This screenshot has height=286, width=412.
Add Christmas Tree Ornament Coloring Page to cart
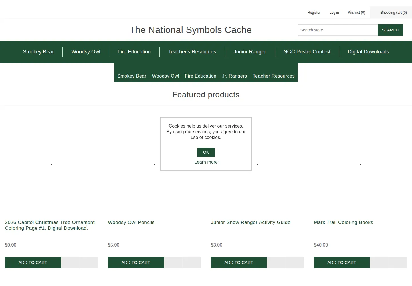point(33,263)
